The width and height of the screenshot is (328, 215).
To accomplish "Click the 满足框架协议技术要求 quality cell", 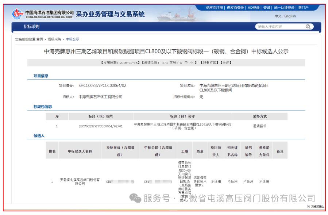I will [x=200, y=181].
